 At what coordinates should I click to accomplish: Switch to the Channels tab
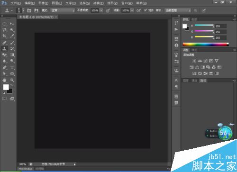(194, 81)
